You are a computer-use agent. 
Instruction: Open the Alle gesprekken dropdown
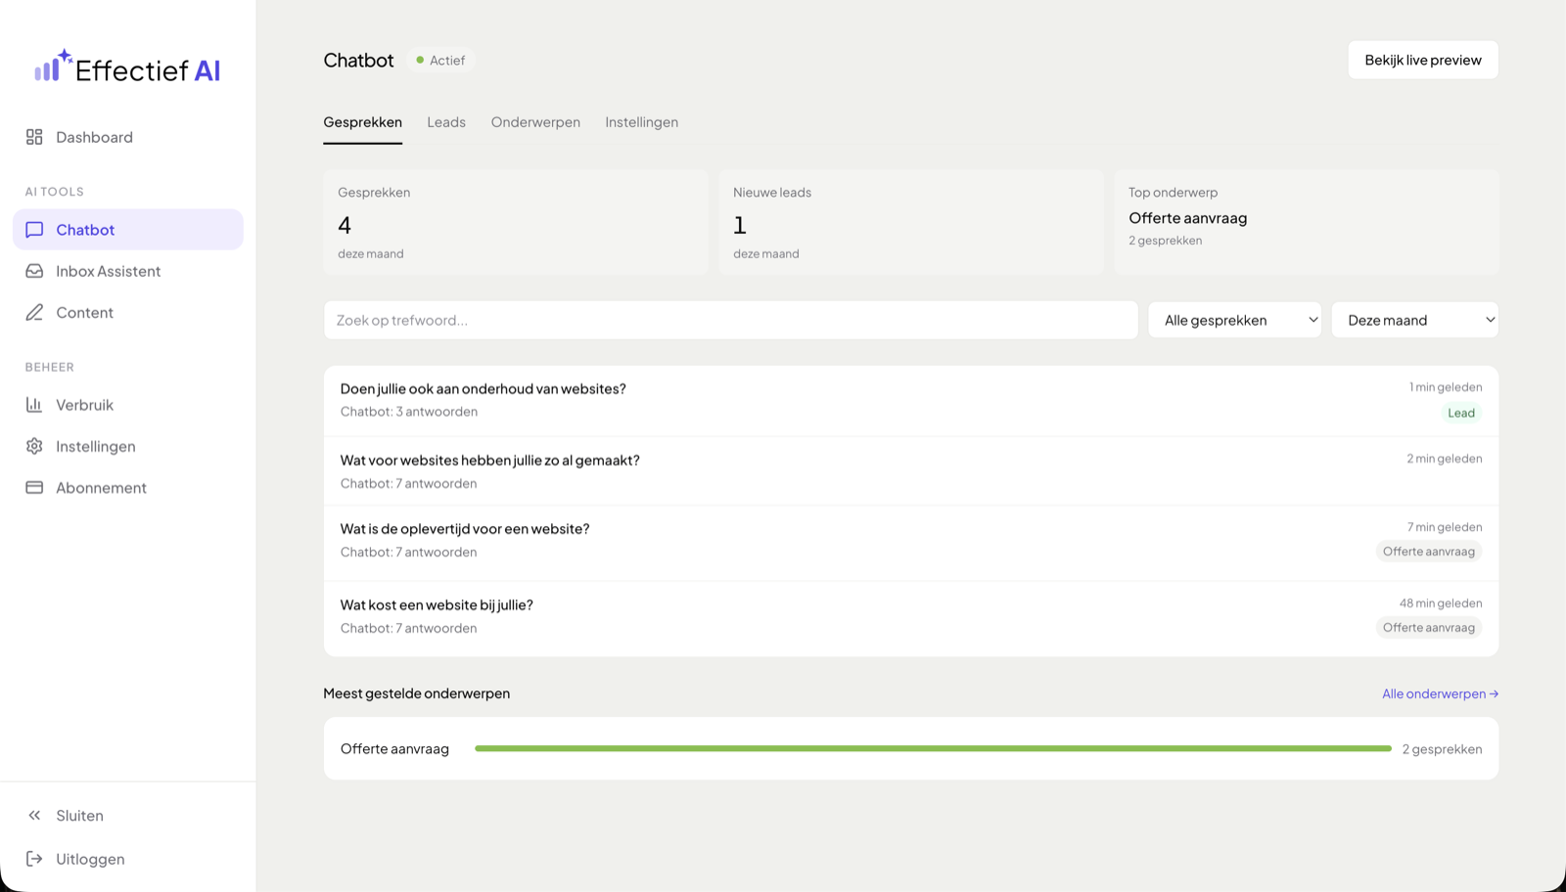pos(1235,320)
